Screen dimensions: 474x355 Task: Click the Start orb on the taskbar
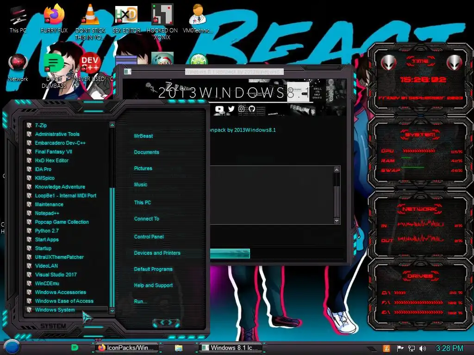[11, 347]
